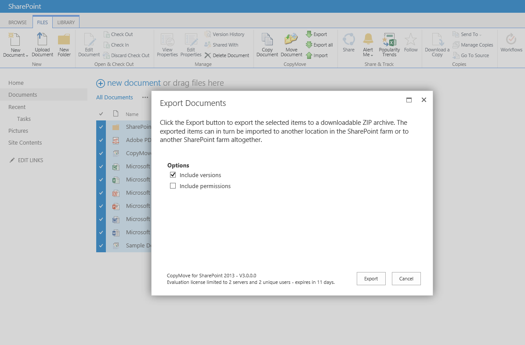Close the Export Documents dialog

[x=424, y=100]
